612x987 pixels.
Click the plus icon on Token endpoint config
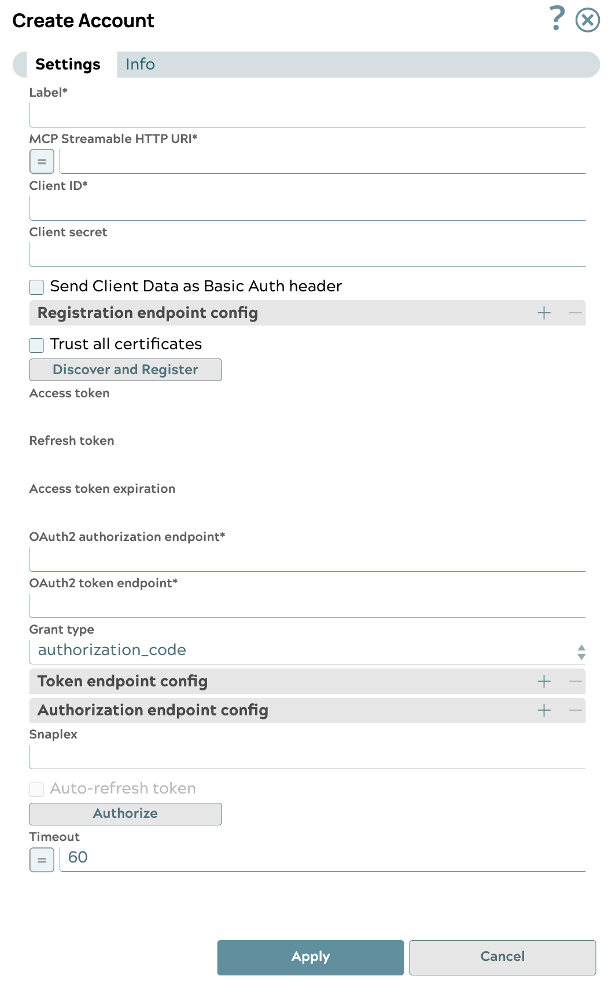(544, 681)
